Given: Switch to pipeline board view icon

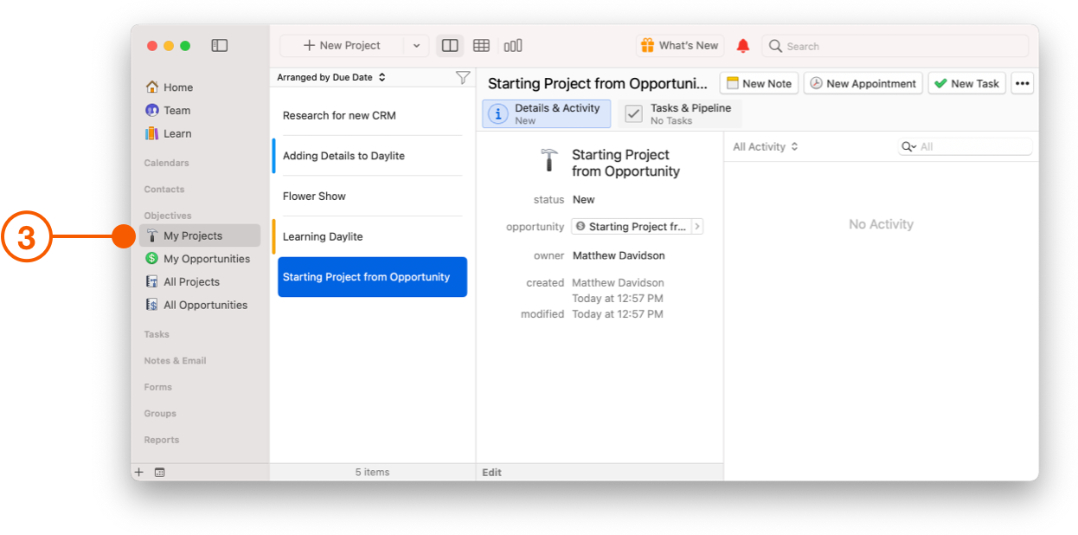Looking at the screenshot, I should [512, 45].
